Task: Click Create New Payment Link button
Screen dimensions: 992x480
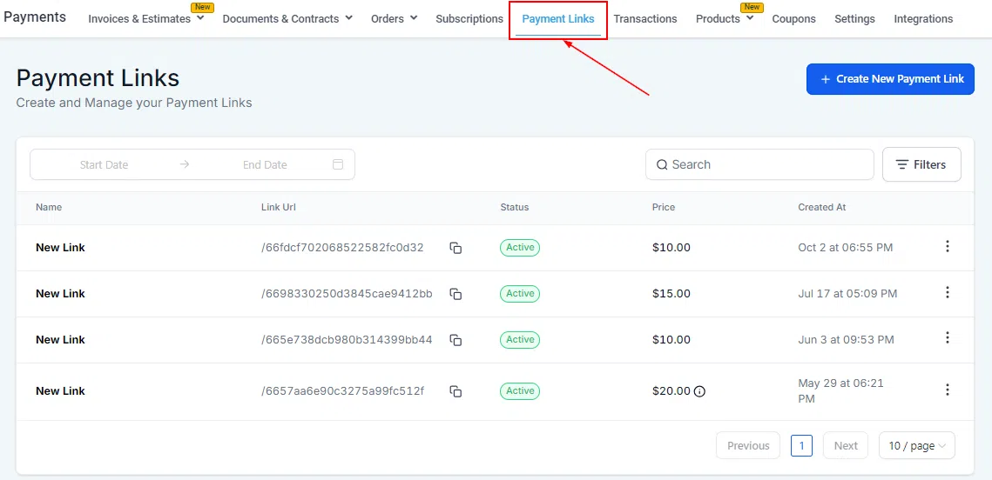Action: [x=890, y=79]
